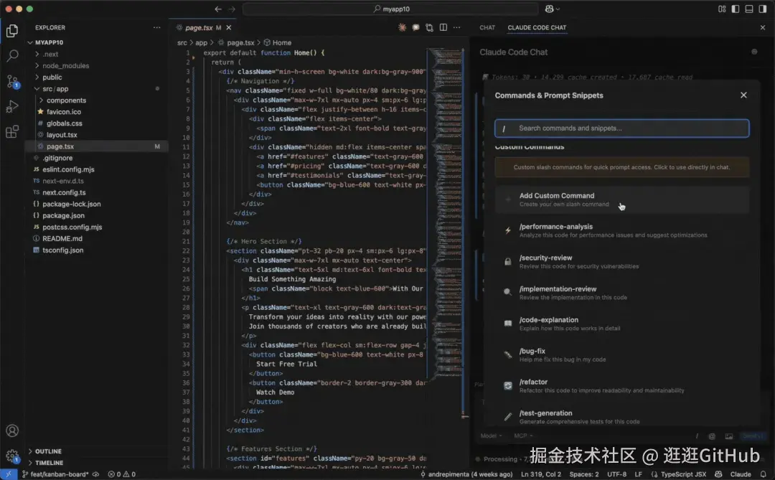The image size is (775, 480).
Task: Open the Extensions view
Action: [12, 131]
